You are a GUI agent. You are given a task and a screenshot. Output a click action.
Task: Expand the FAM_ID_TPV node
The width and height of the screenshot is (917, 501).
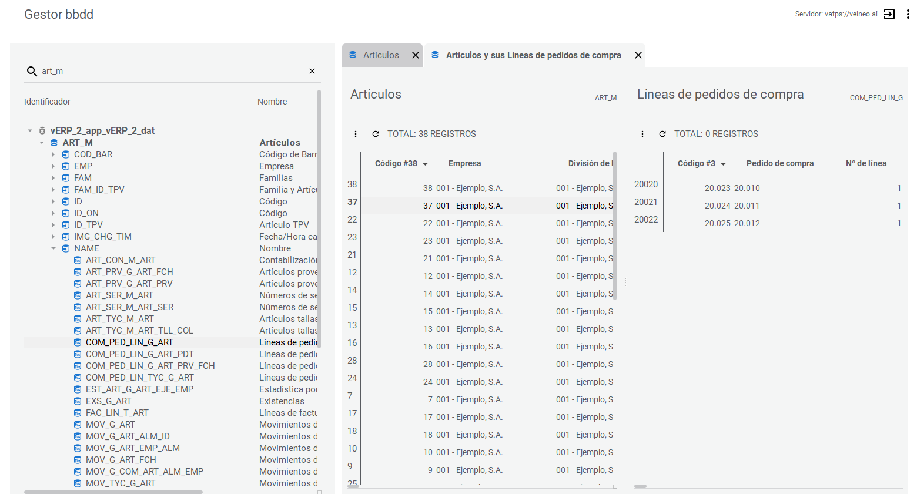pos(53,190)
